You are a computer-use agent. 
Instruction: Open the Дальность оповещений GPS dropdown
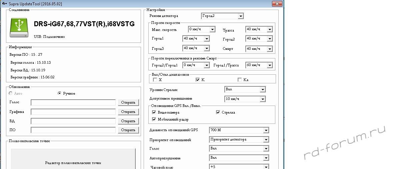[239, 130]
